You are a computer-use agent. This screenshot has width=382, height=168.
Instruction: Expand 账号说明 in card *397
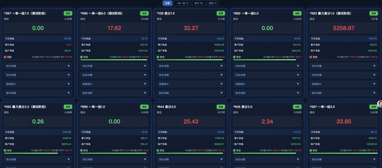pos(38,93)
